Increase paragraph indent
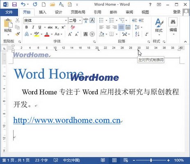Screen dimensions: 190x164 point(141,20)
